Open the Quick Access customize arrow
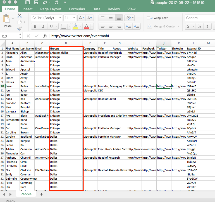 pyautogui.click(x=65, y=2)
